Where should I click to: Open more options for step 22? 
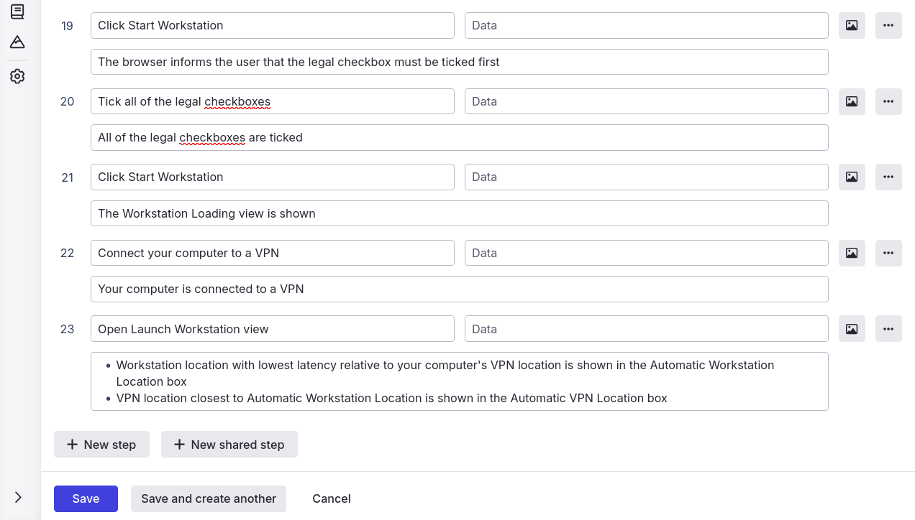tap(888, 253)
